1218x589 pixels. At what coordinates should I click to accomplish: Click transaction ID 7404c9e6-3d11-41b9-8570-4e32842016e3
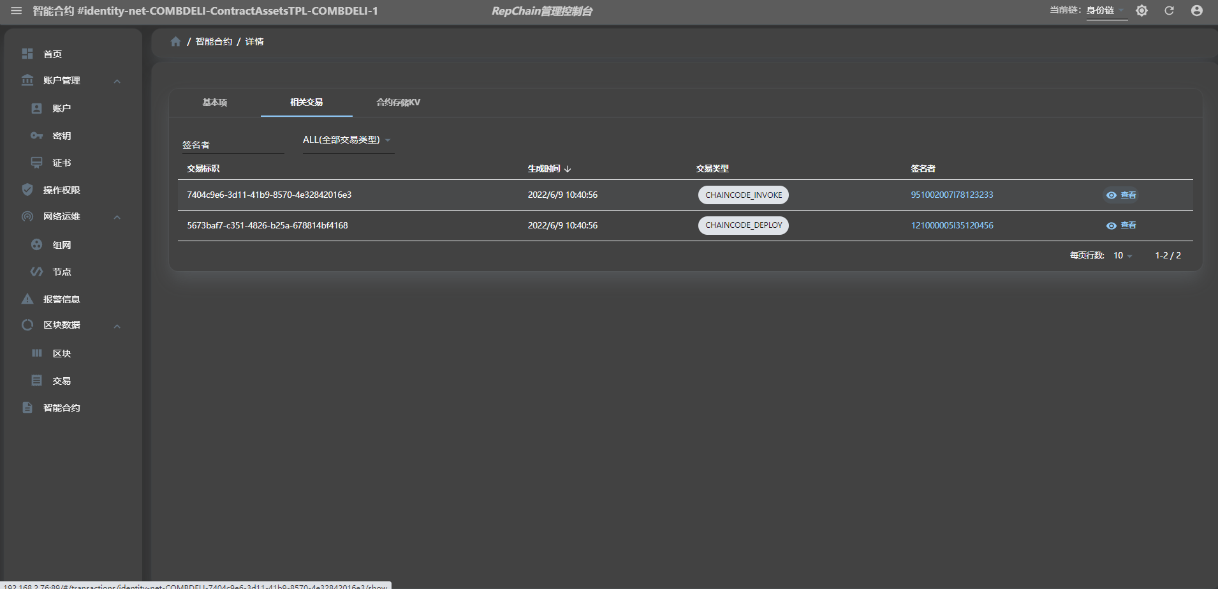[269, 195]
